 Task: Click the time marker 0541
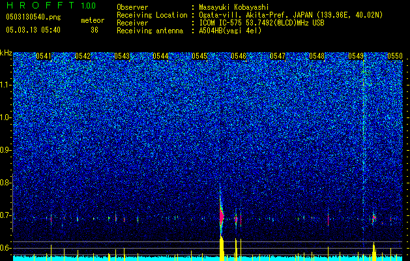(44, 56)
